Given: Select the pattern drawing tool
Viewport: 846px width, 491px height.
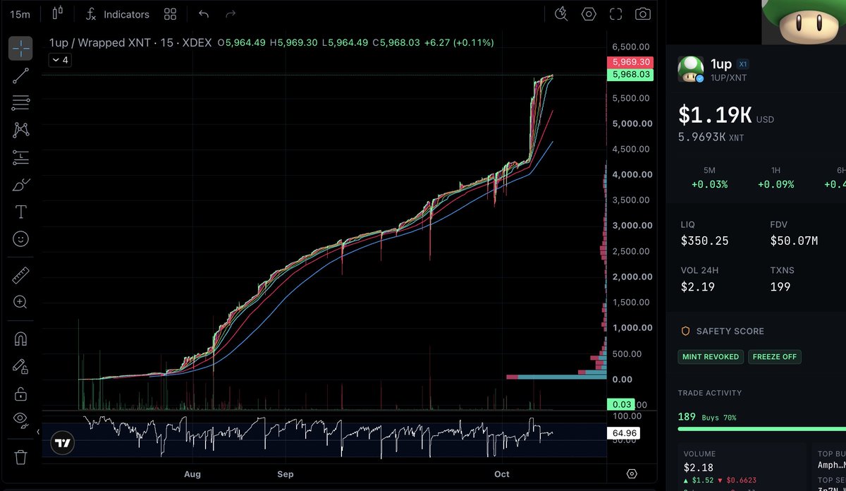Looking at the screenshot, I should (x=20, y=130).
